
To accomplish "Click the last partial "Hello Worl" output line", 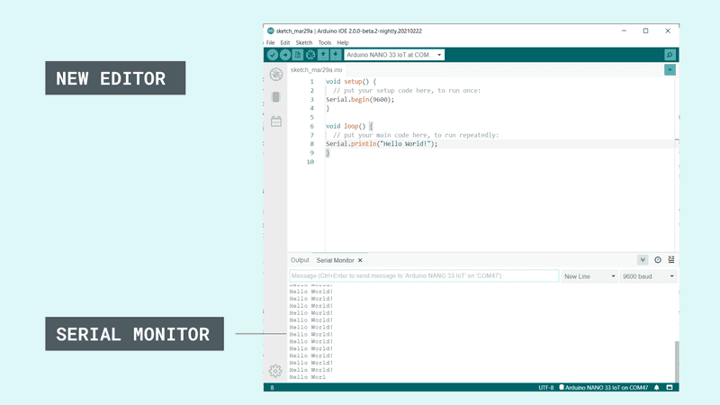I will point(307,377).
